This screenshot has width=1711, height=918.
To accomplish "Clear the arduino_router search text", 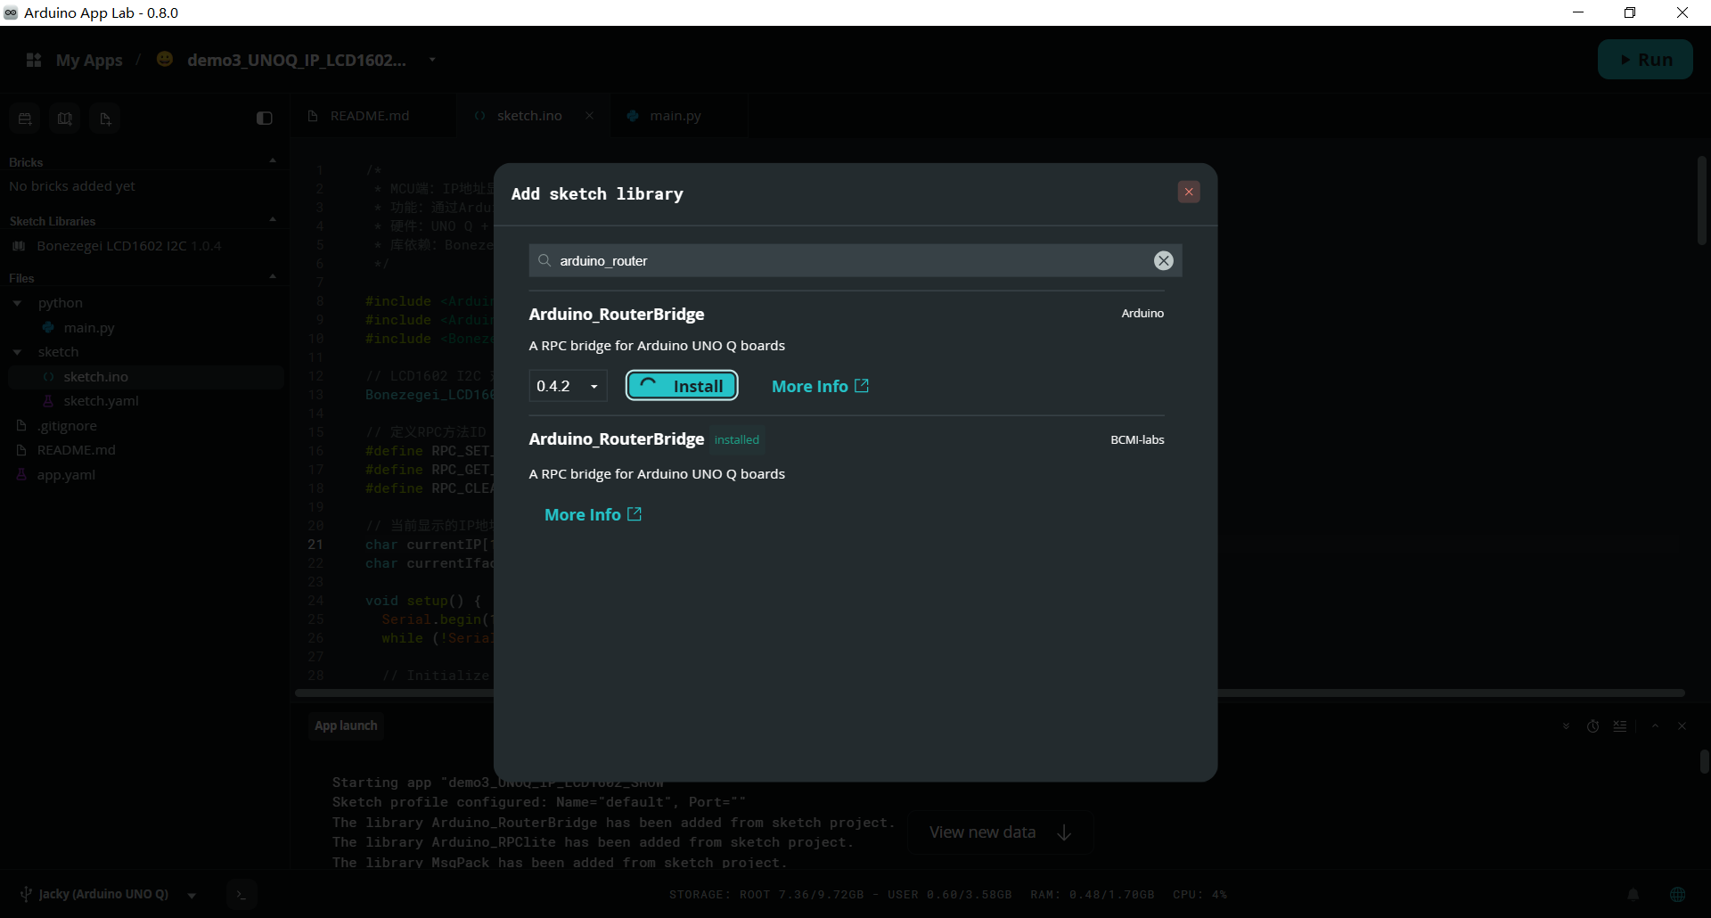I will coord(1163,260).
